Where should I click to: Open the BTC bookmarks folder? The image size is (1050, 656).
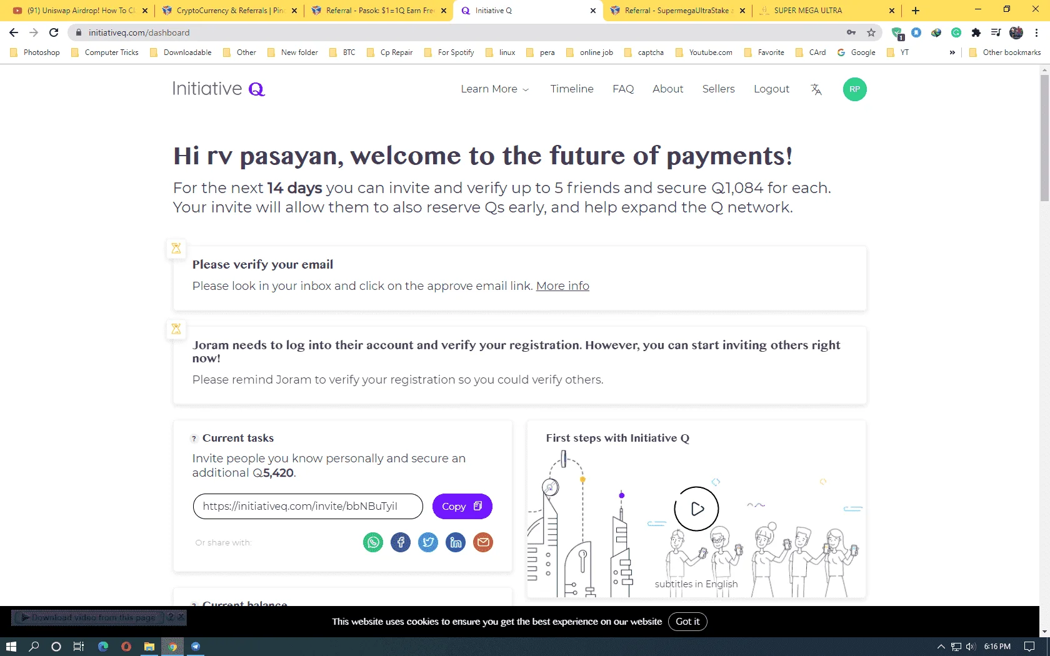coord(342,52)
